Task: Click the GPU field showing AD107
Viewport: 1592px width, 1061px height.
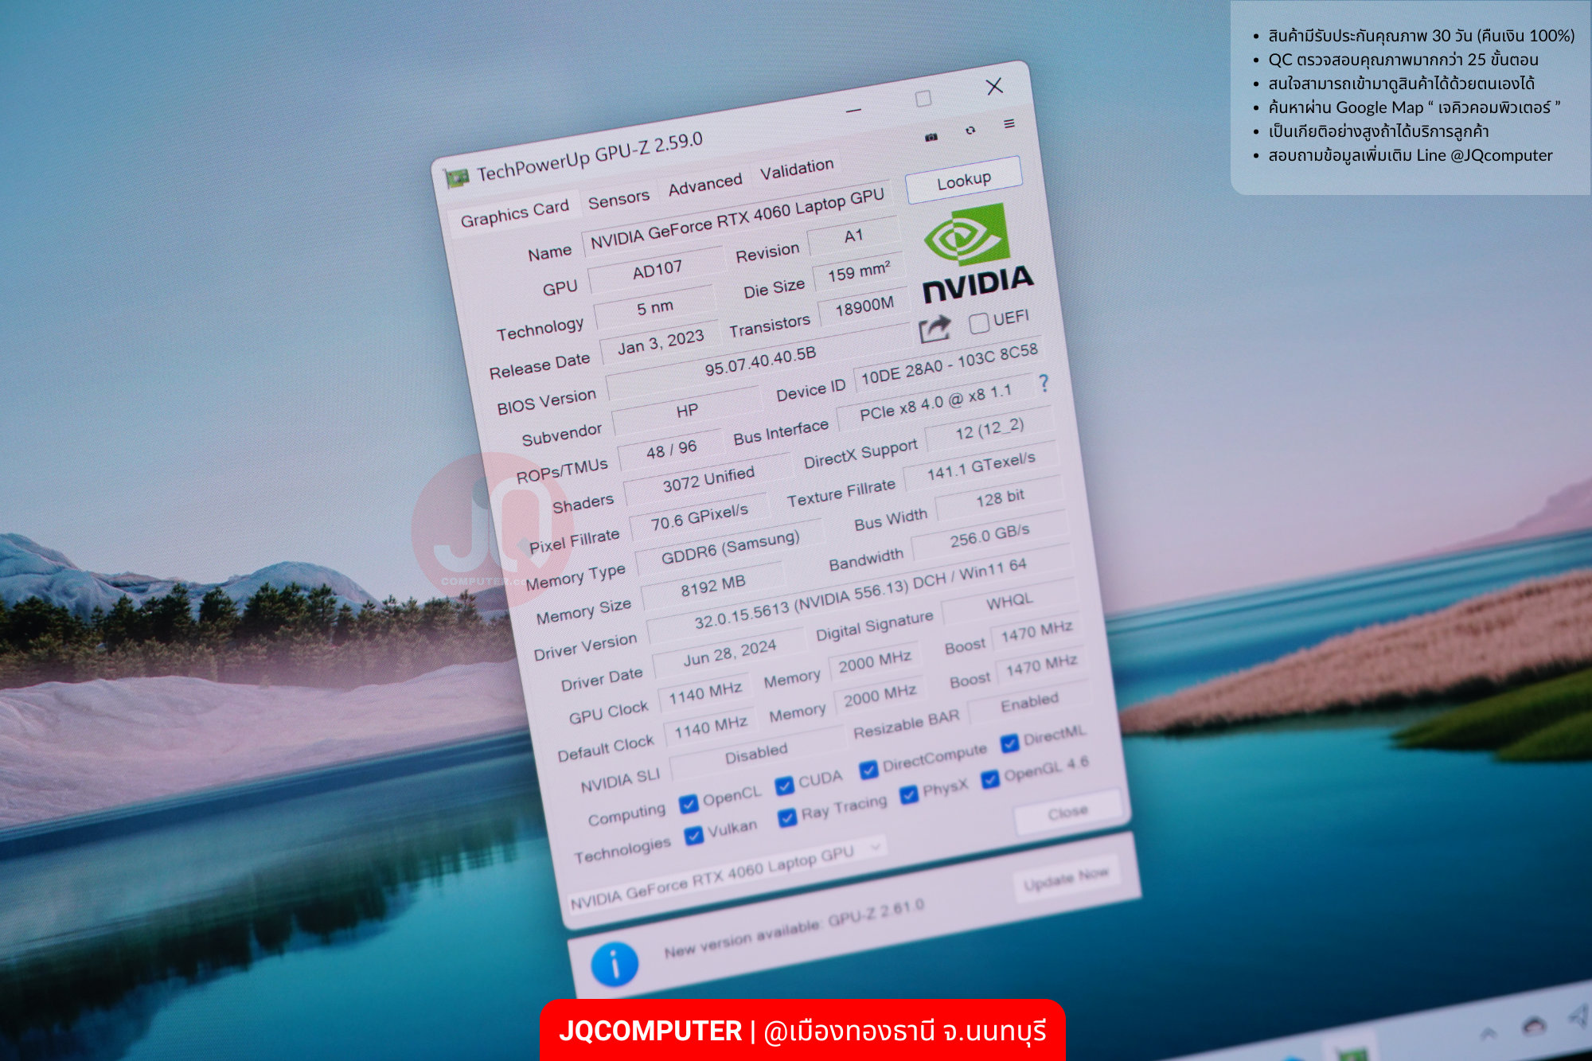Action: point(657,270)
